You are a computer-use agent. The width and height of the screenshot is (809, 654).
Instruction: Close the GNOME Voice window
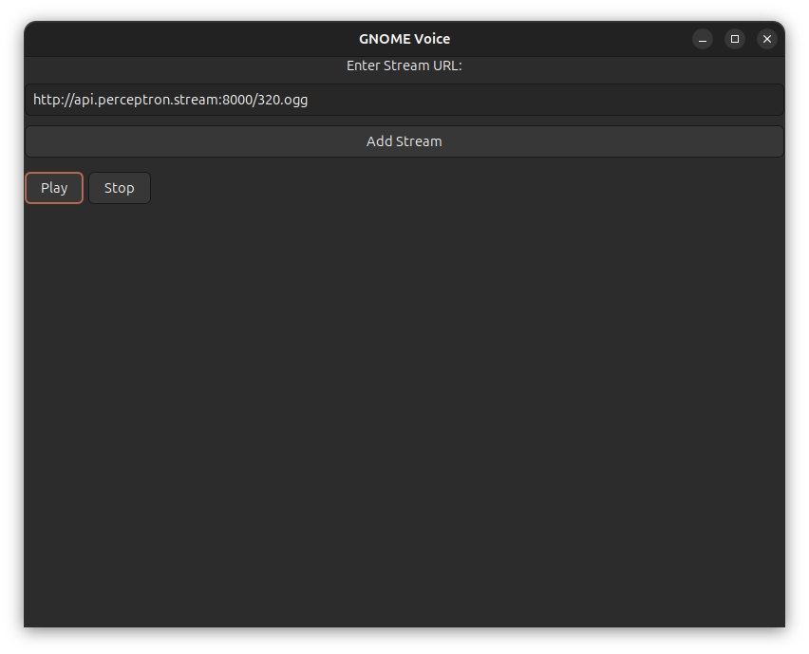click(x=767, y=39)
